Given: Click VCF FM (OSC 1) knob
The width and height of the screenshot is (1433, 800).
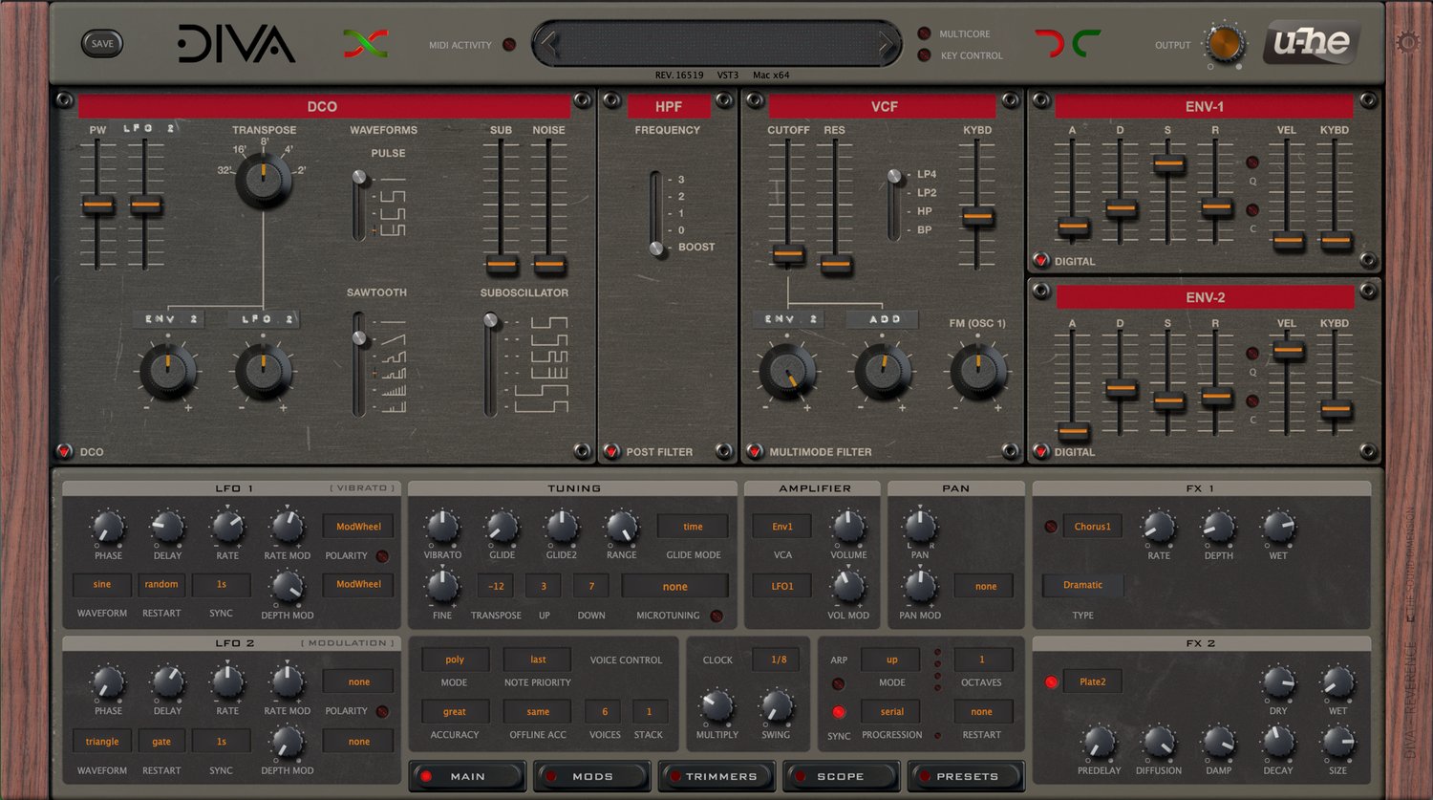Looking at the screenshot, I should click(x=978, y=371).
